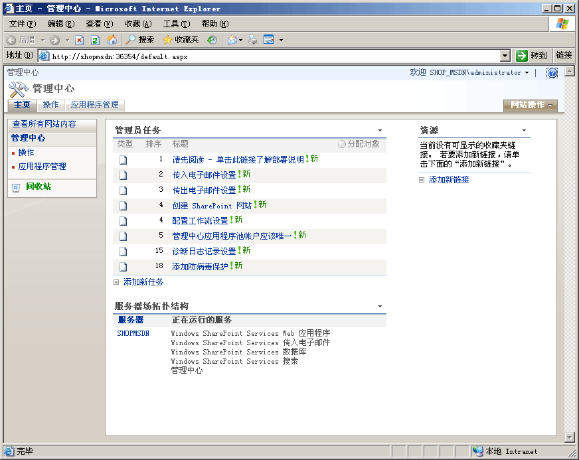The height and width of the screenshot is (460, 579).
Task: Click the page icon in the address bar
Action: pyautogui.click(x=44, y=56)
